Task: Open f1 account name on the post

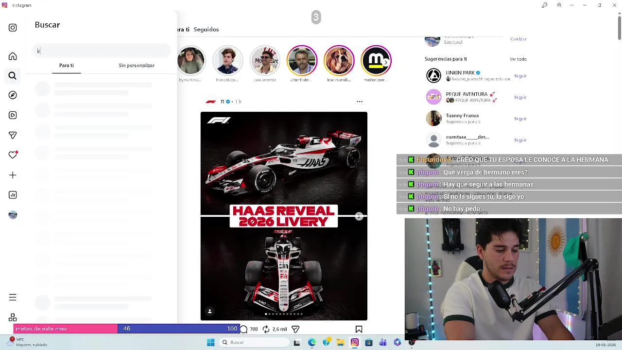Action: [x=223, y=102]
